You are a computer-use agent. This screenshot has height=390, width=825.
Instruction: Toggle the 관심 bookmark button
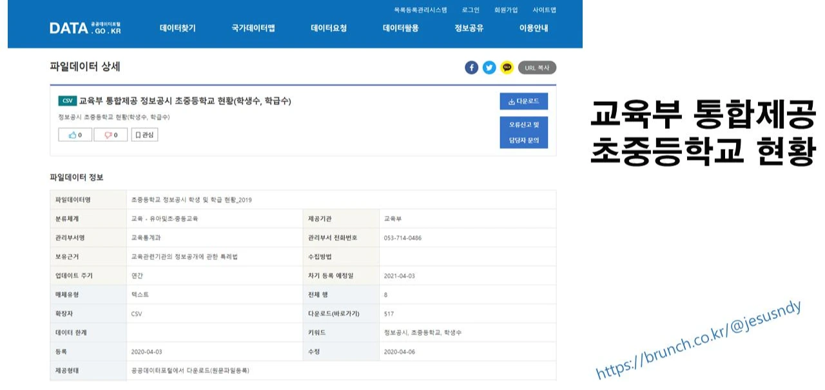click(144, 134)
